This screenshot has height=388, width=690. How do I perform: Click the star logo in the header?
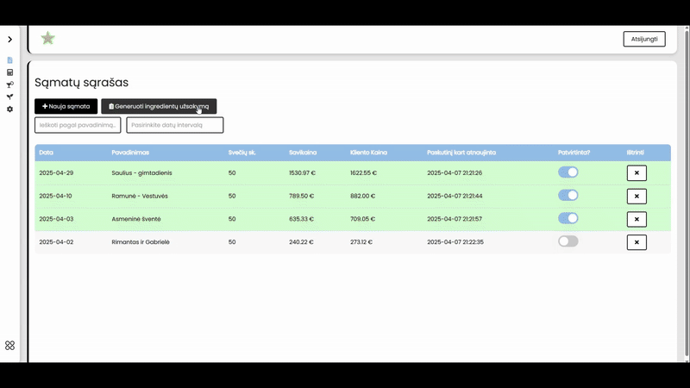[x=48, y=39]
